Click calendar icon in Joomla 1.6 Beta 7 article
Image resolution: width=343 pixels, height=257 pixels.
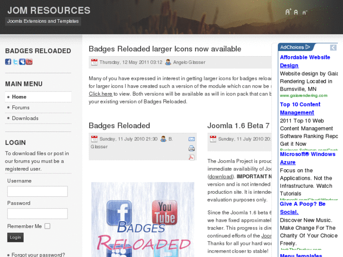(213, 139)
